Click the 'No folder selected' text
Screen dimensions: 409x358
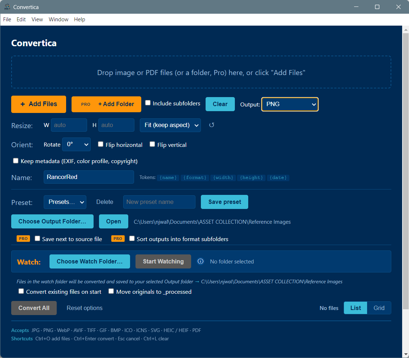232,262
